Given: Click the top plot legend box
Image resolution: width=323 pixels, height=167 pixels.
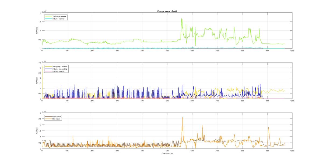Looking at the screenshot, I should [x=56, y=17].
